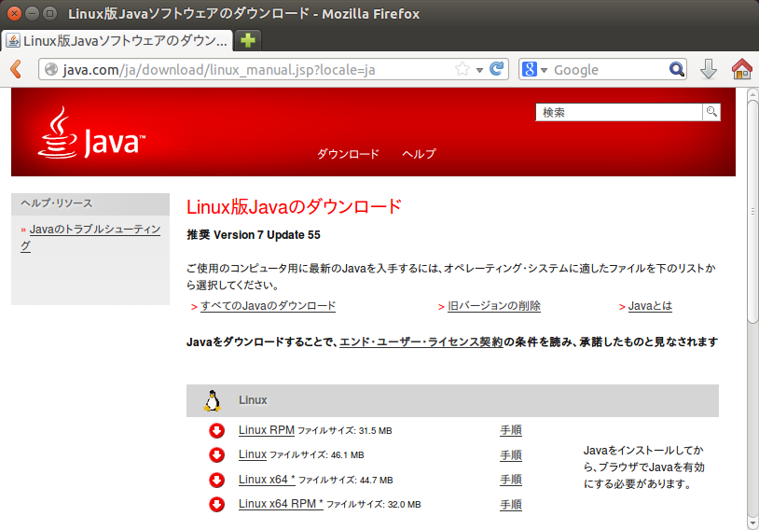Click the ヘルプ・リソース sidebar heading
759x530 pixels.
pos(90,204)
